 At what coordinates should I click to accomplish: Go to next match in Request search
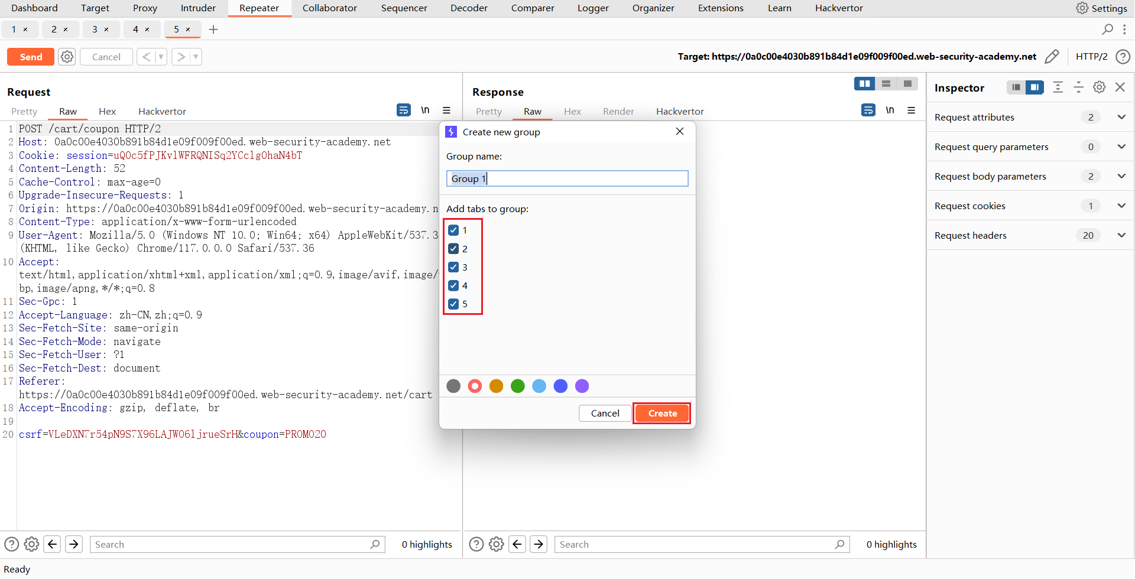tap(74, 544)
